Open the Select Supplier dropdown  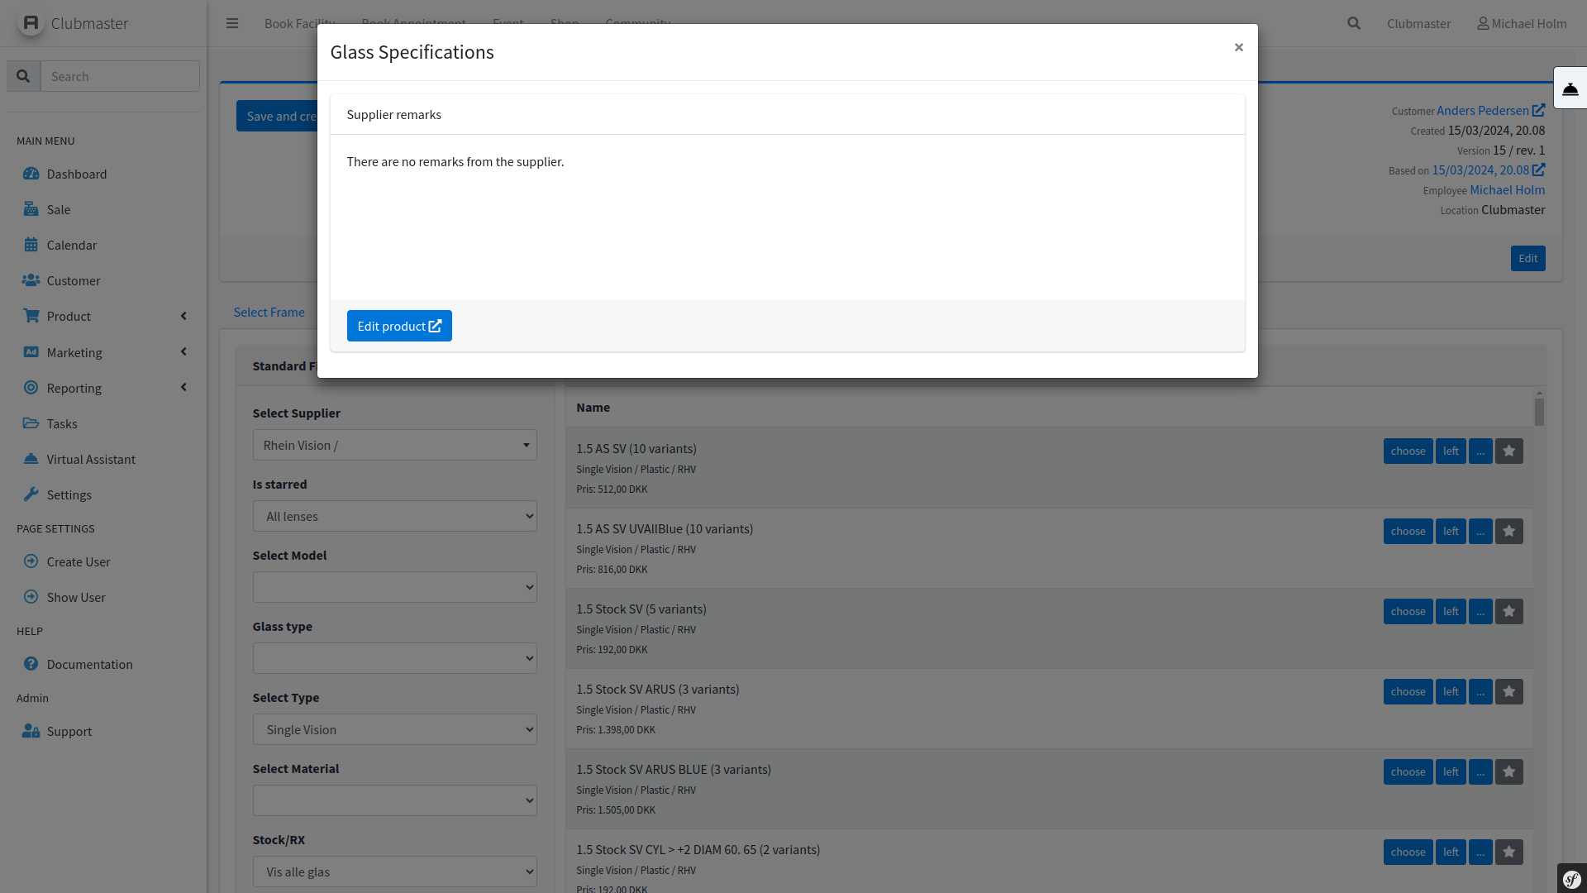click(394, 445)
